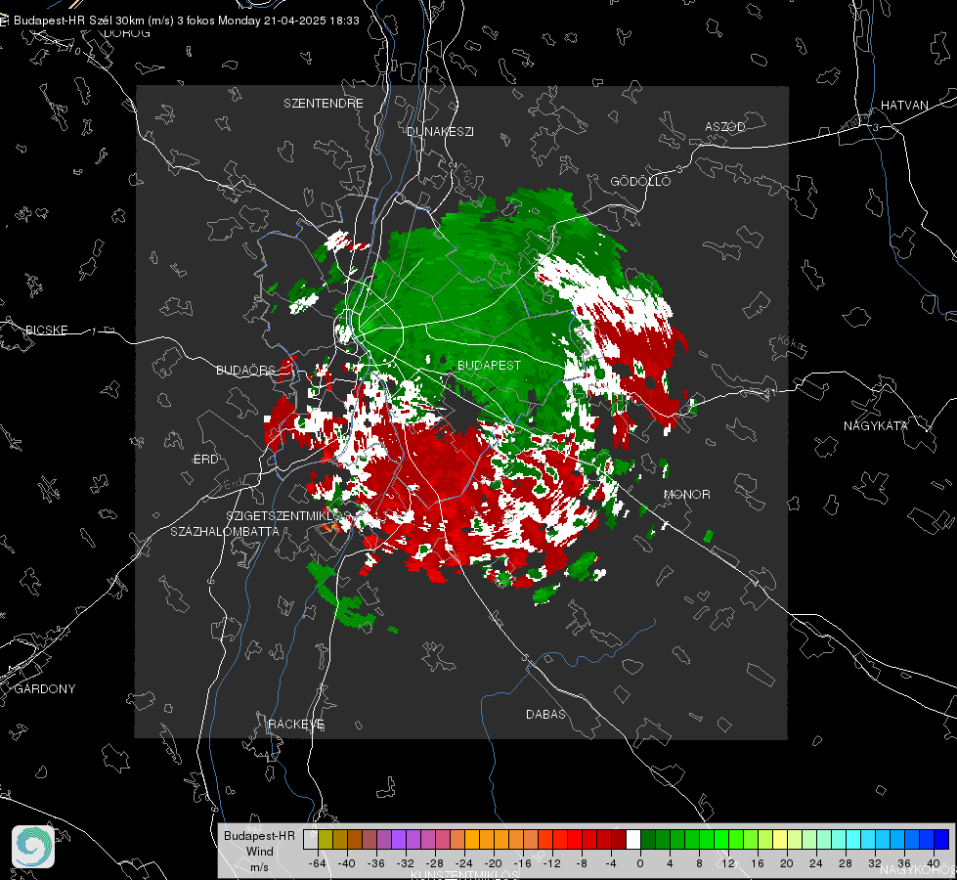
Task: Click the 20 legend value
Action: point(787,863)
